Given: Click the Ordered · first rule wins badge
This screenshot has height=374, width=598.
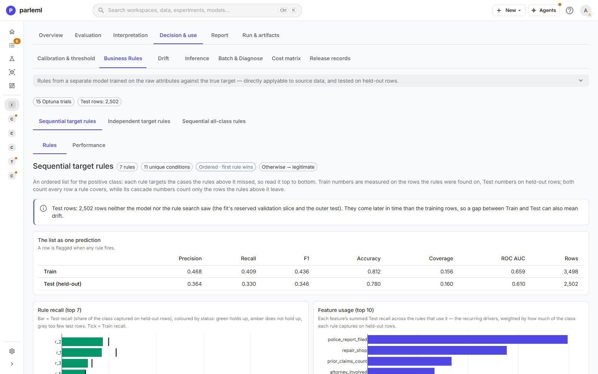Looking at the screenshot, I should pos(226,167).
